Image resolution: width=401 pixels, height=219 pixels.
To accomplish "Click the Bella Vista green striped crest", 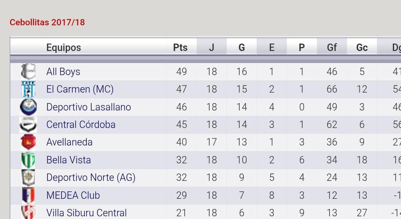I will point(28,160).
